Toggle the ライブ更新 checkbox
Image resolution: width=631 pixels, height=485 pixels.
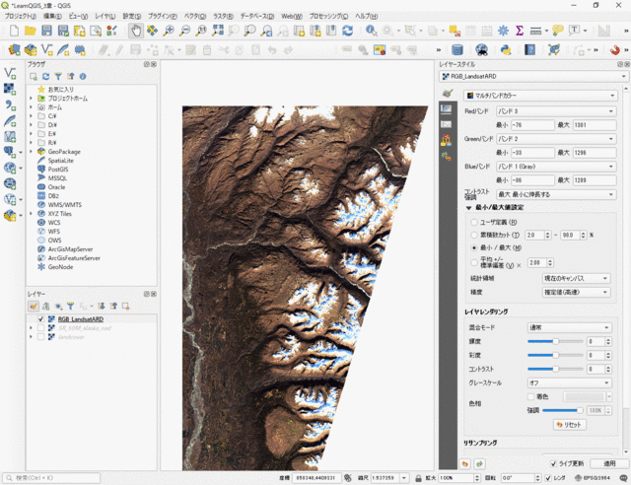coord(553,463)
